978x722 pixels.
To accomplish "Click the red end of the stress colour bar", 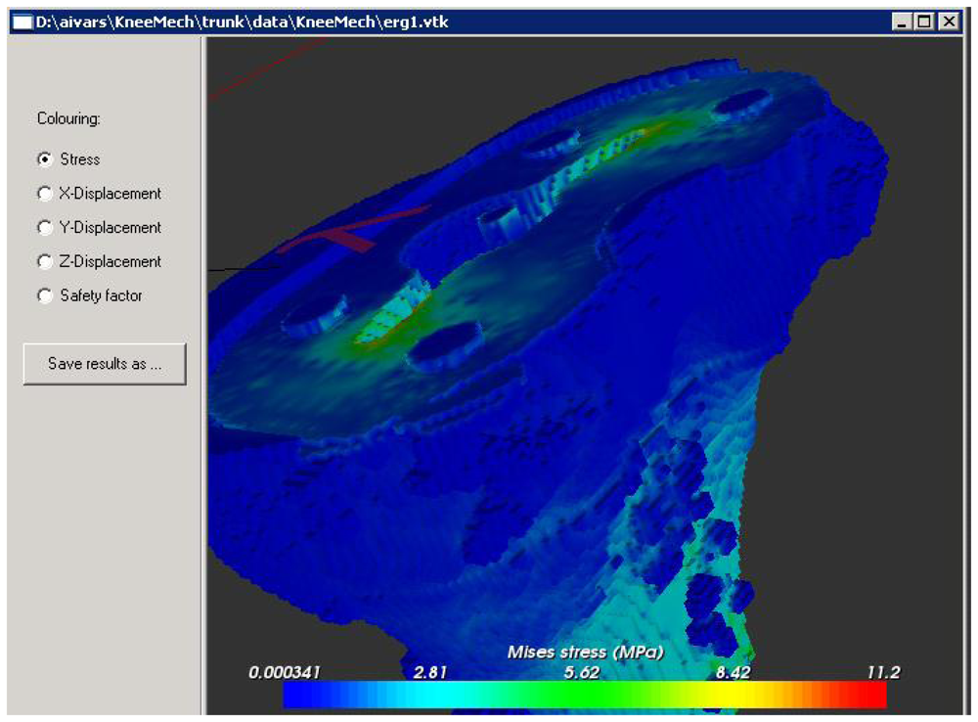I will tap(875, 695).
